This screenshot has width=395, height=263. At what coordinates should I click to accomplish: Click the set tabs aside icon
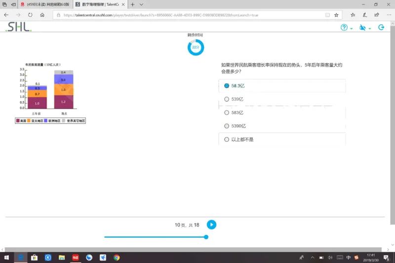(x=13, y=4)
